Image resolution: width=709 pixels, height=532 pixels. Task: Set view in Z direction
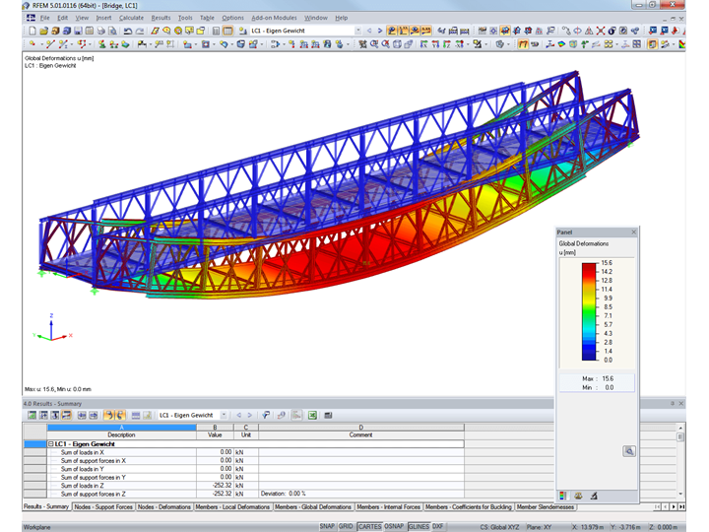coord(446,44)
